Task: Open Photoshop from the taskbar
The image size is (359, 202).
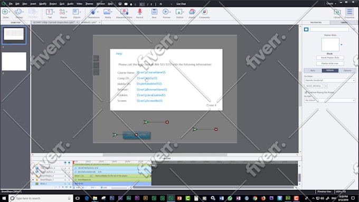Action: click(112, 198)
